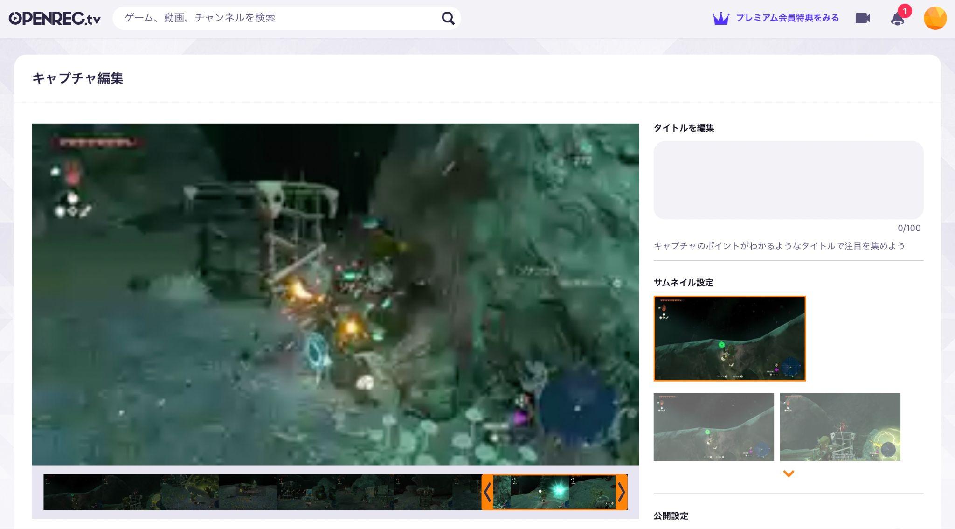The width and height of the screenshot is (955, 529).
Task: Open the OPENREC.tv home logo
Action: [x=55, y=18]
